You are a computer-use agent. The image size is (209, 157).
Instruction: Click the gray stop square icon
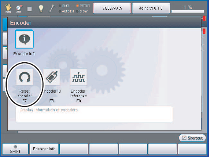[29, 9]
